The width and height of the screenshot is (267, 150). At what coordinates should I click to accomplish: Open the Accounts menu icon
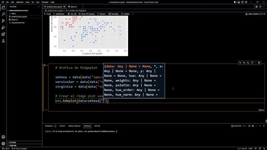coord(3,137)
